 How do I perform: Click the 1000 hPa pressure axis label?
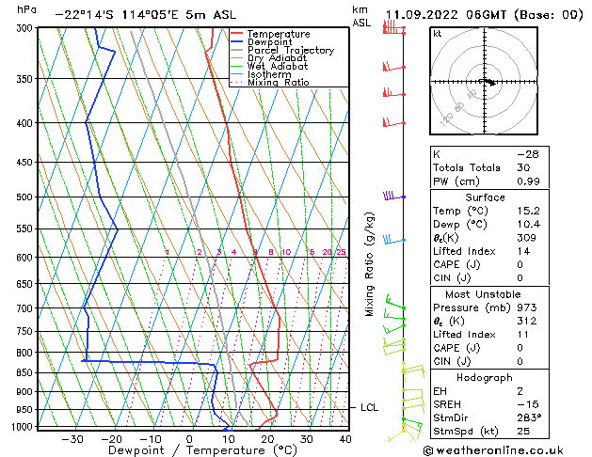pos(24,427)
